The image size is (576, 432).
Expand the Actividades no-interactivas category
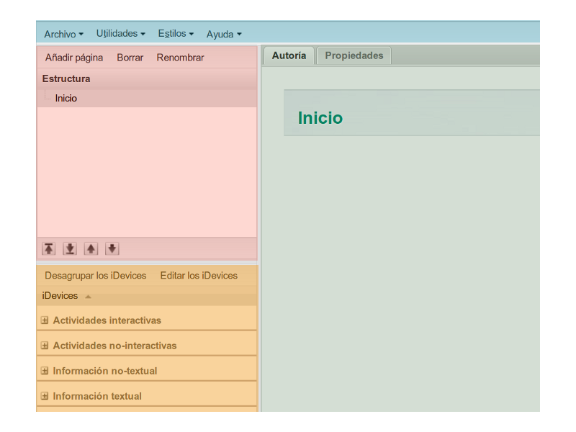[x=45, y=345]
